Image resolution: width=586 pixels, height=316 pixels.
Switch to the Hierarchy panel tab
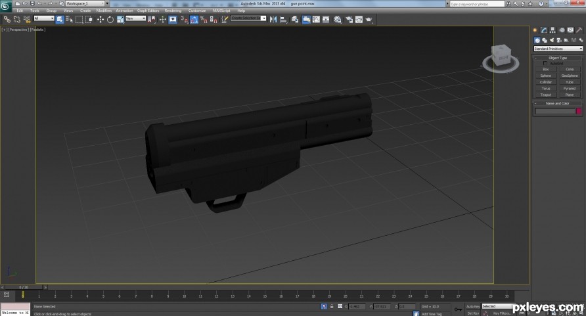(x=552, y=30)
